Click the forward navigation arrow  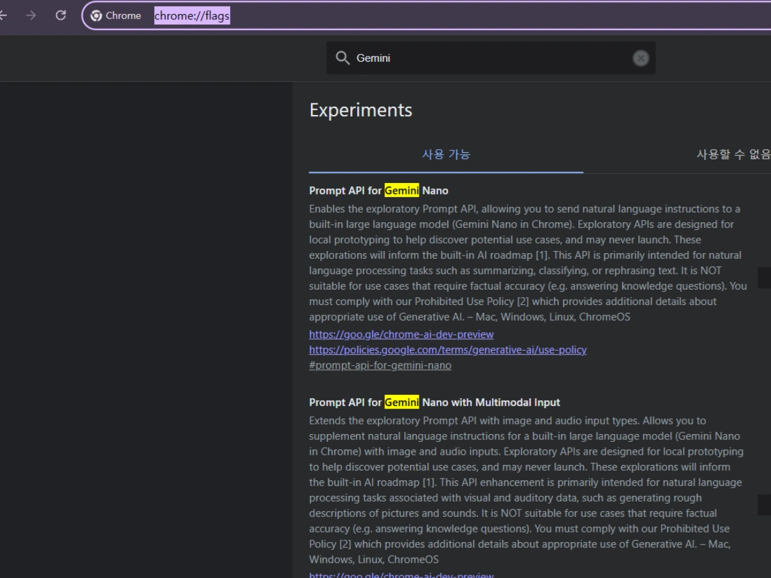(31, 15)
